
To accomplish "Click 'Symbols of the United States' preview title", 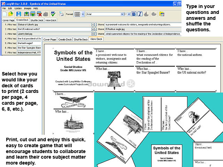I will click(73, 56).
